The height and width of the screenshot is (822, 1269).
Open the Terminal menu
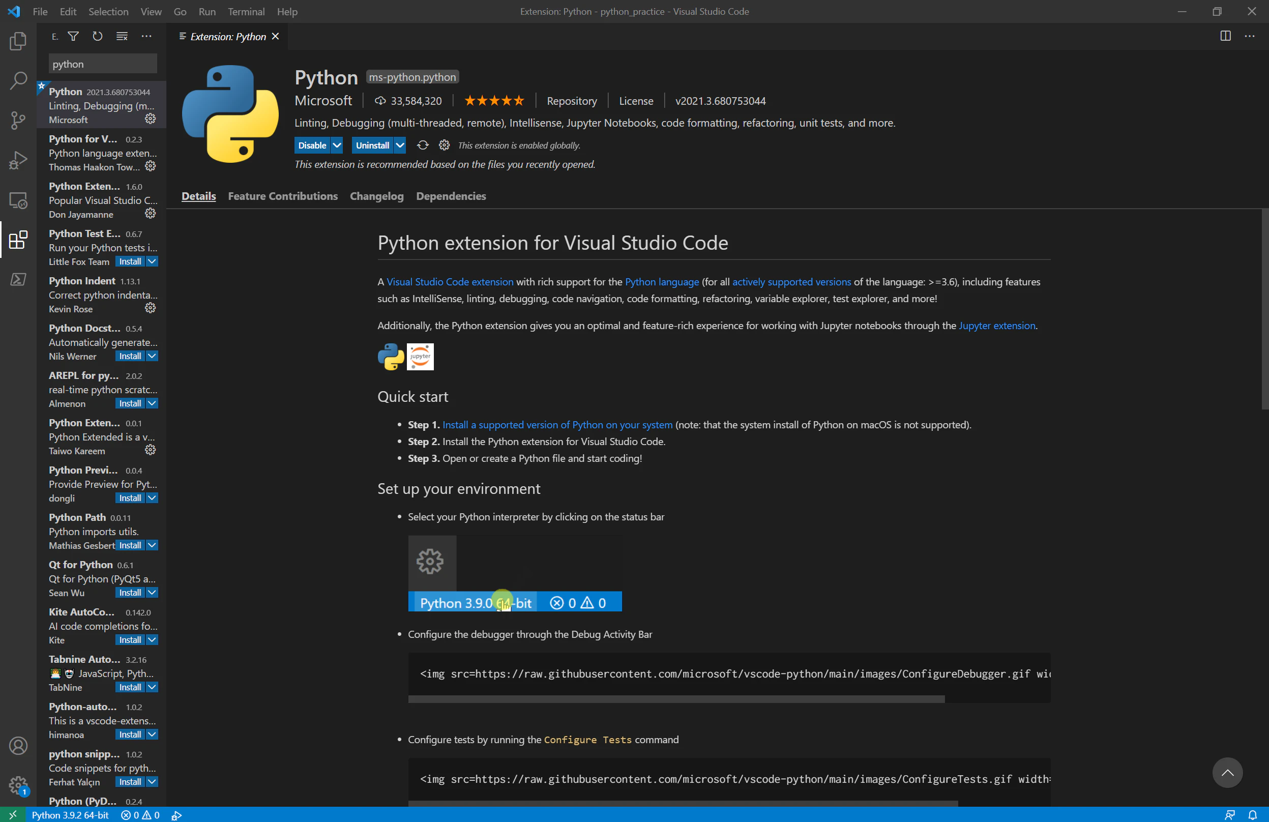(246, 11)
